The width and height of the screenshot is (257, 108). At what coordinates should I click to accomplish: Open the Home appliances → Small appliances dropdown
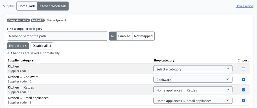[193, 100]
